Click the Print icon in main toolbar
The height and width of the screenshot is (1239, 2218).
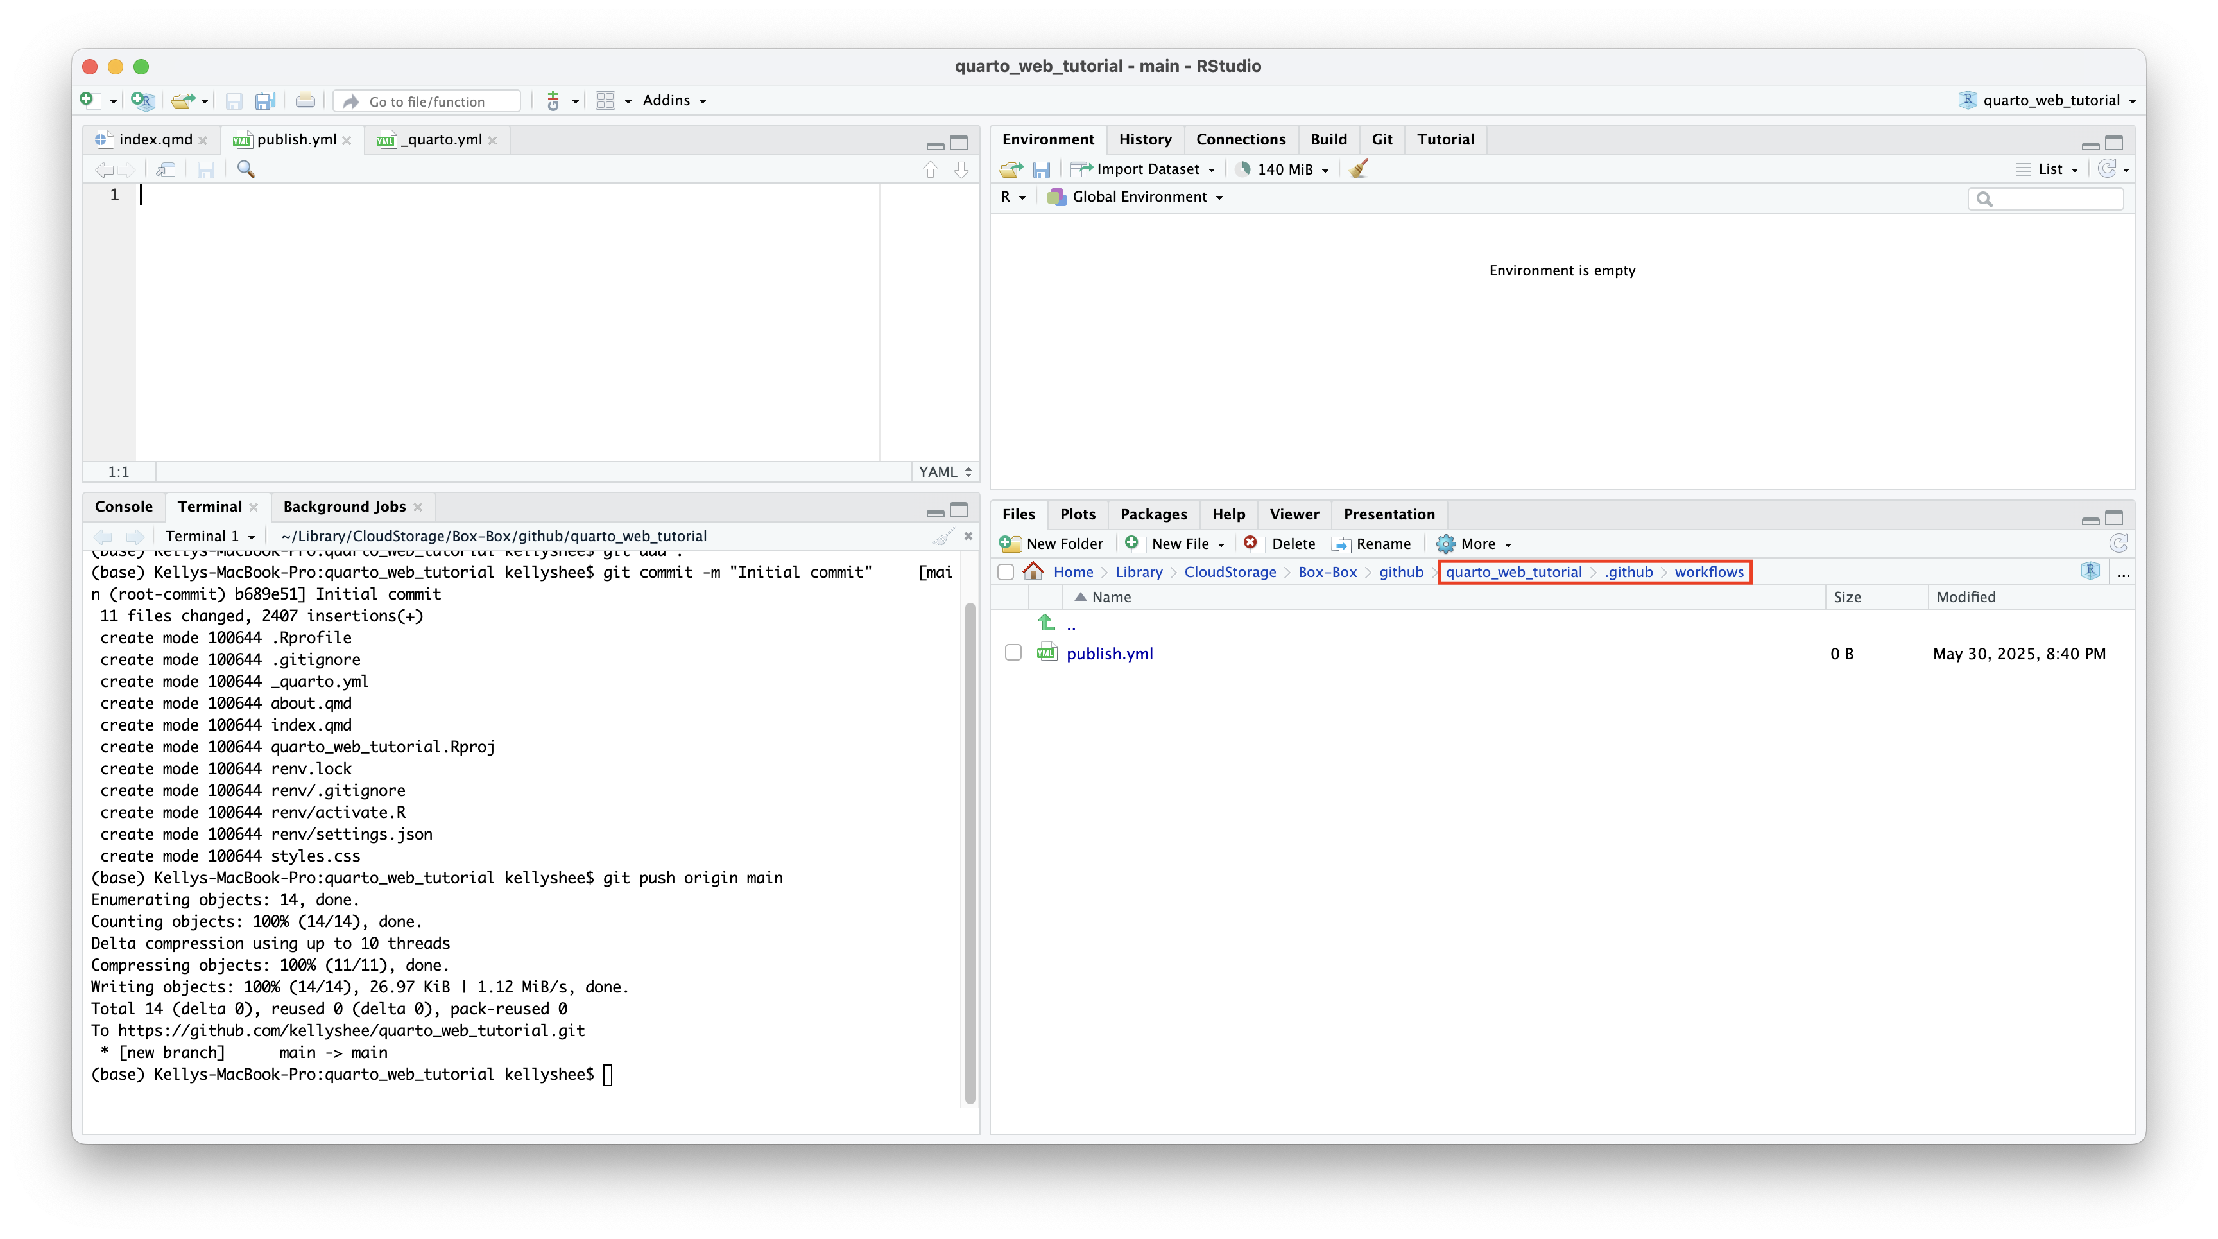(x=305, y=101)
